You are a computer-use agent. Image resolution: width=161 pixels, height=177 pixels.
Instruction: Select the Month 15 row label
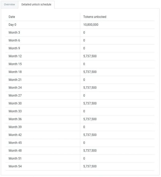point(15,64)
